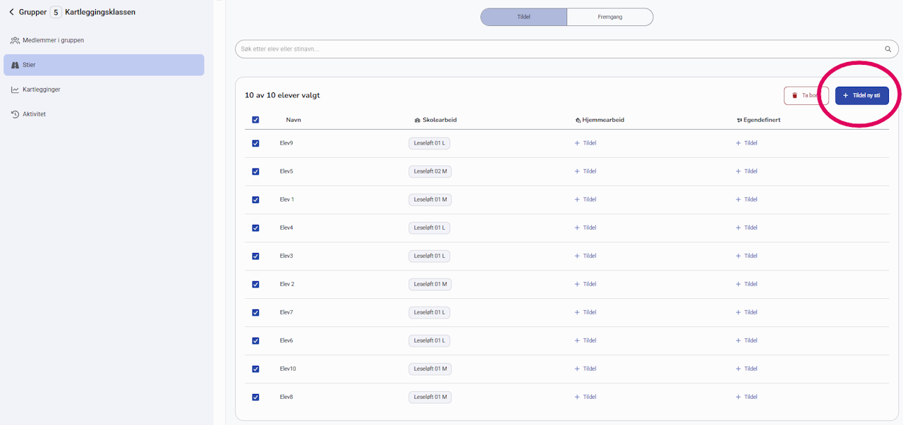Click Leseløft 01 L tag for Elev9

coord(429,143)
